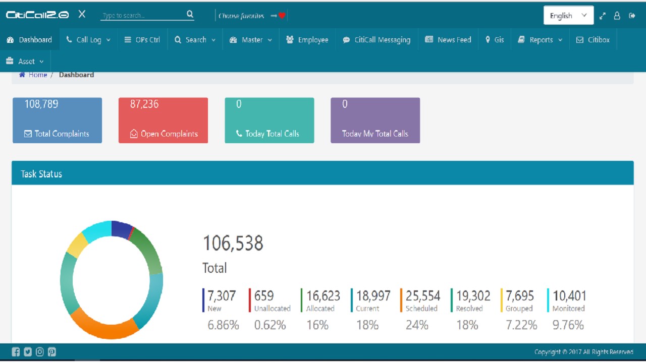Open the Pinterest icon in footer

click(52, 352)
